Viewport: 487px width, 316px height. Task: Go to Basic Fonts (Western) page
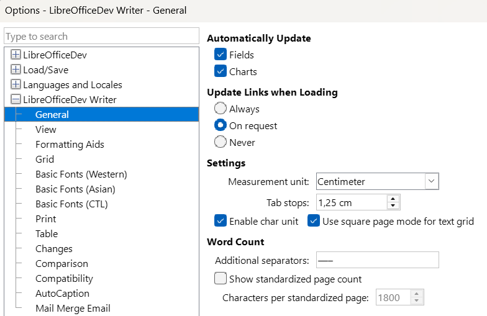coord(81,174)
